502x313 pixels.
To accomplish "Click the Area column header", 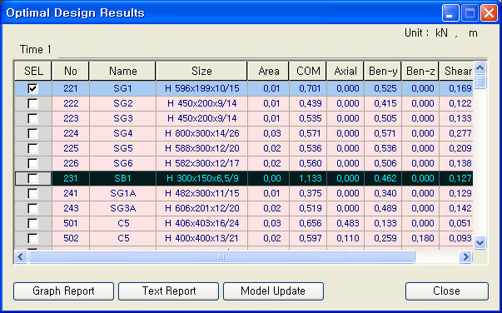I will tap(269, 71).
